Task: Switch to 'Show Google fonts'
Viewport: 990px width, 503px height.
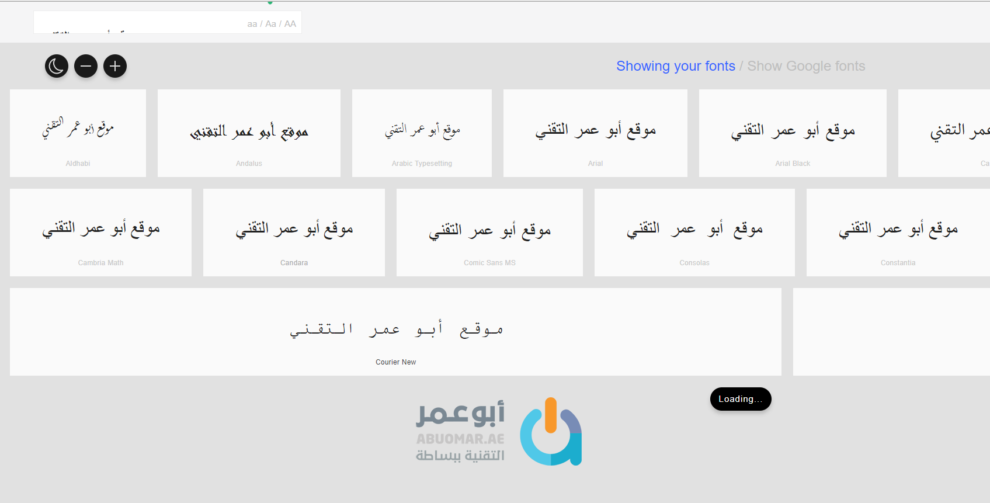Action: click(x=806, y=66)
